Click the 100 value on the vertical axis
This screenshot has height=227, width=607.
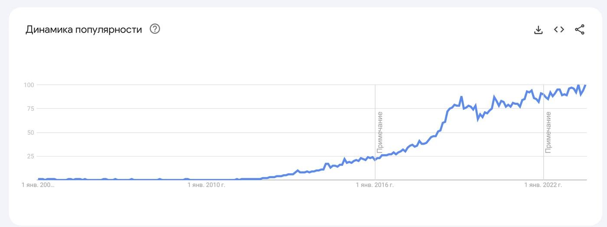29,85
